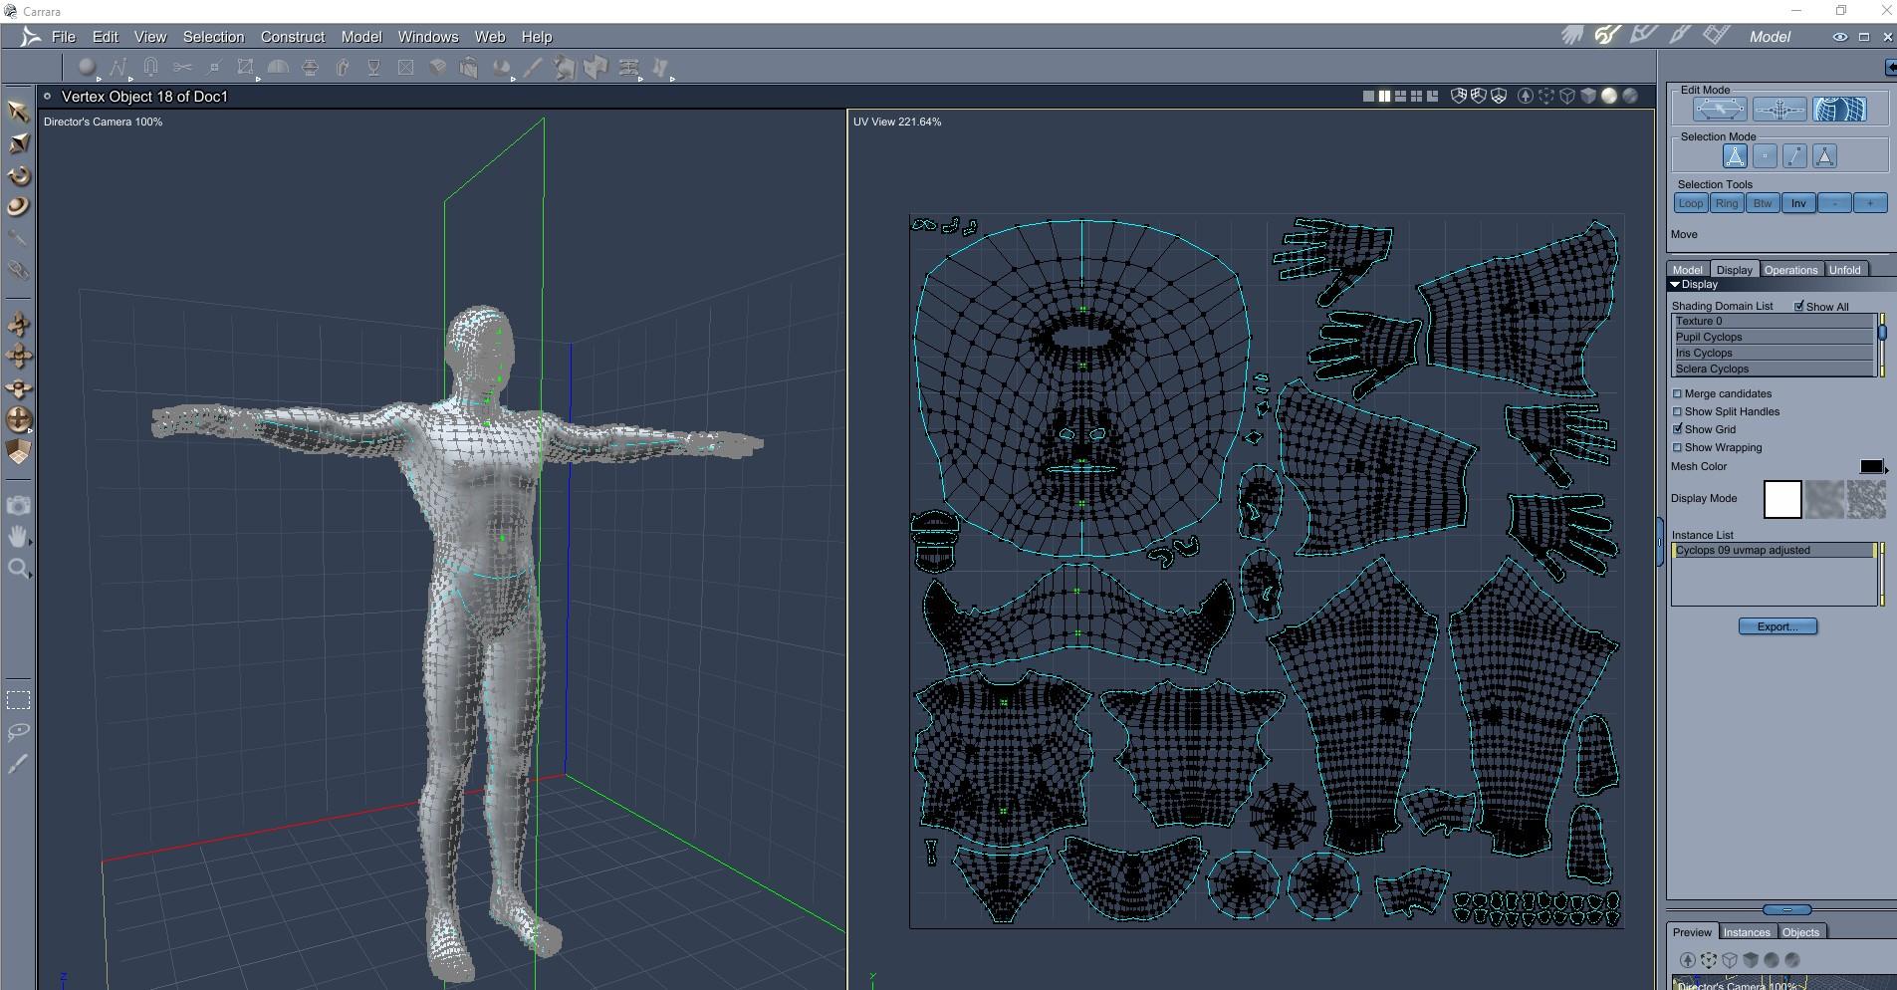Click the wireframe cube display mode icon

(x=1567, y=97)
